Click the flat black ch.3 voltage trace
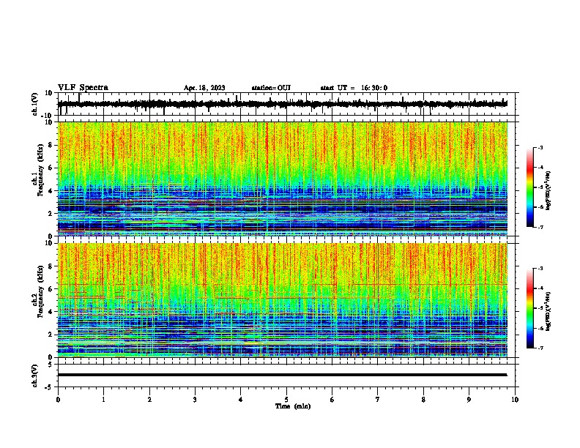This screenshot has height=448, width=580. (282, 375)
